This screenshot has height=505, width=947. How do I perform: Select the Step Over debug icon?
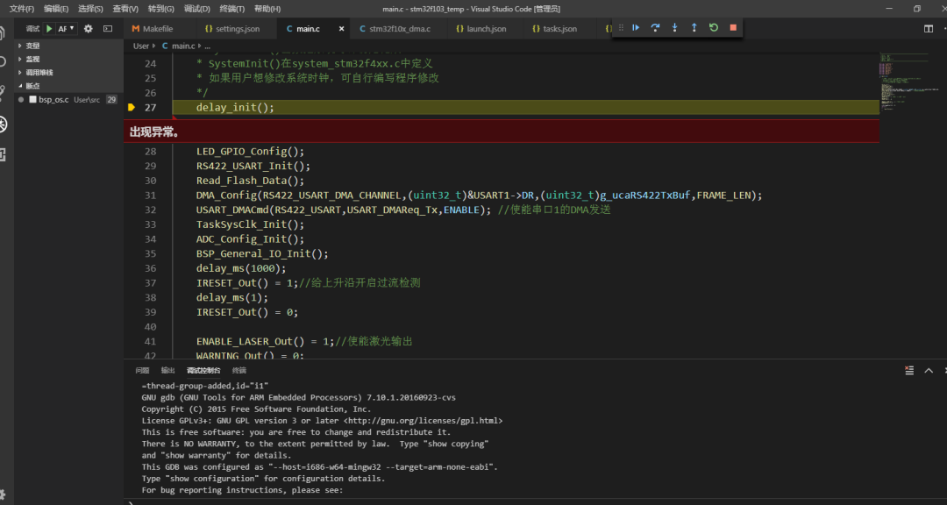click(656, 28)
